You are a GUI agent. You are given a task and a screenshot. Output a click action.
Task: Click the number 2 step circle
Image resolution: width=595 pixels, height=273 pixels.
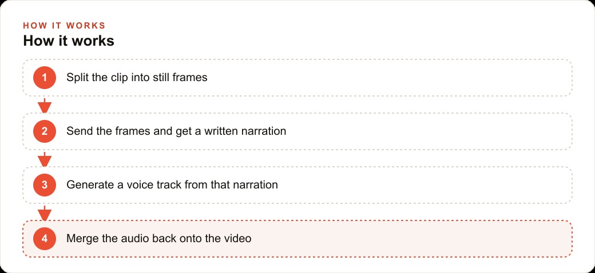pos(45,131)
